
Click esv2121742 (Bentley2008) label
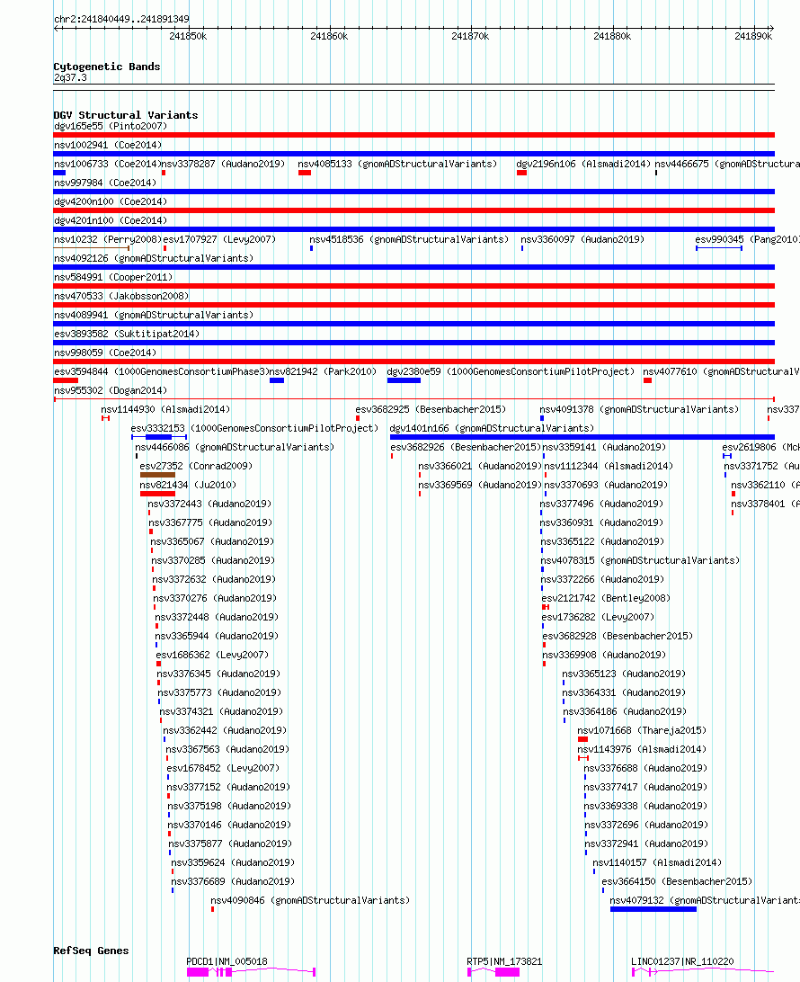pos(606,597)
